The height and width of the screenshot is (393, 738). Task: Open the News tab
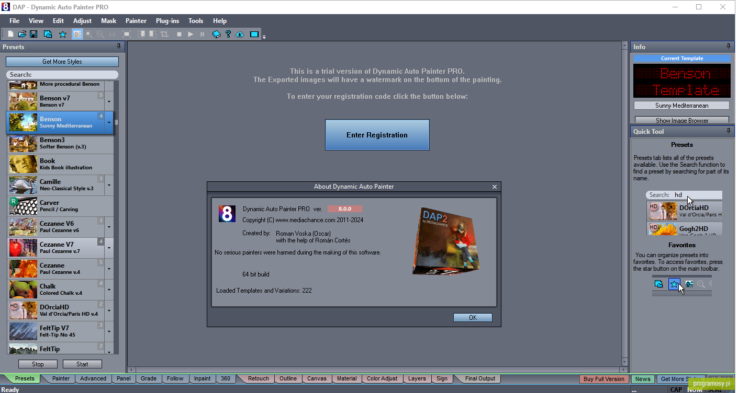pos(643,379)
